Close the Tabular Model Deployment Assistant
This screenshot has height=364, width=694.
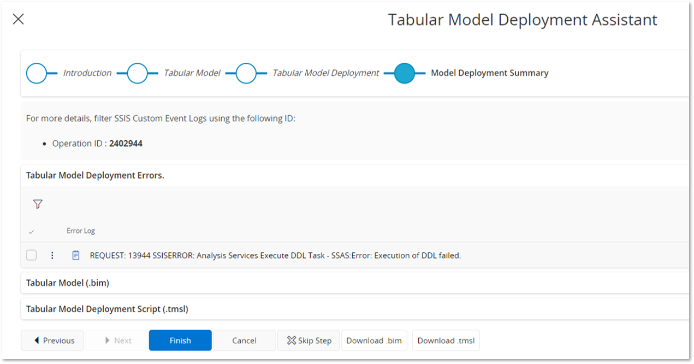[18, 19]
